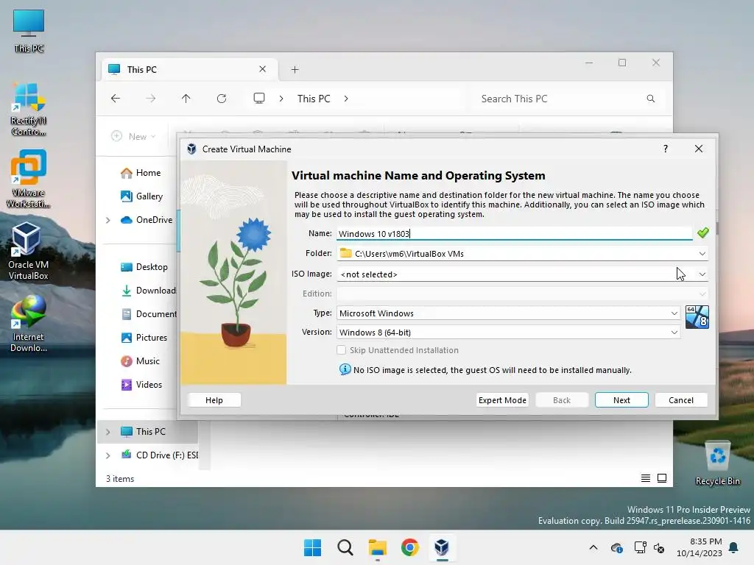Select CD Drive (F:) in sidebar
The image size is (754, 565).
159,455
